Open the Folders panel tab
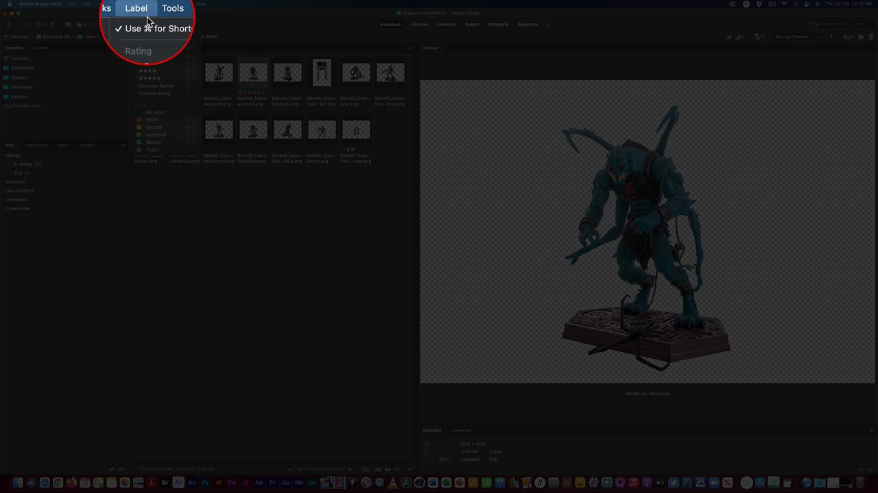This screenshot has height=493, width=878. pos(40,48)
